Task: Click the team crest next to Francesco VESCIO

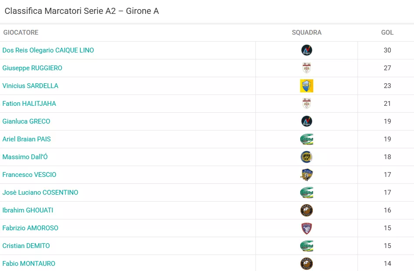Action: tap(307, 175)
